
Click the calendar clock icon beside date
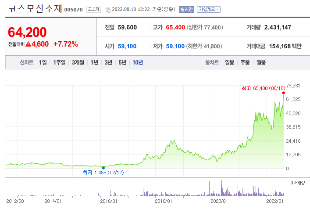point(108,10)
